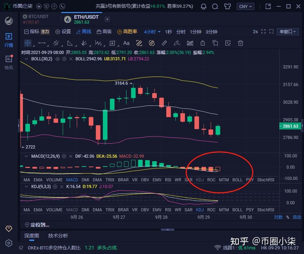This screenshot has height=254, width=304.
Task: Open the 行情 market sidebar item
Action: (9, 40)
